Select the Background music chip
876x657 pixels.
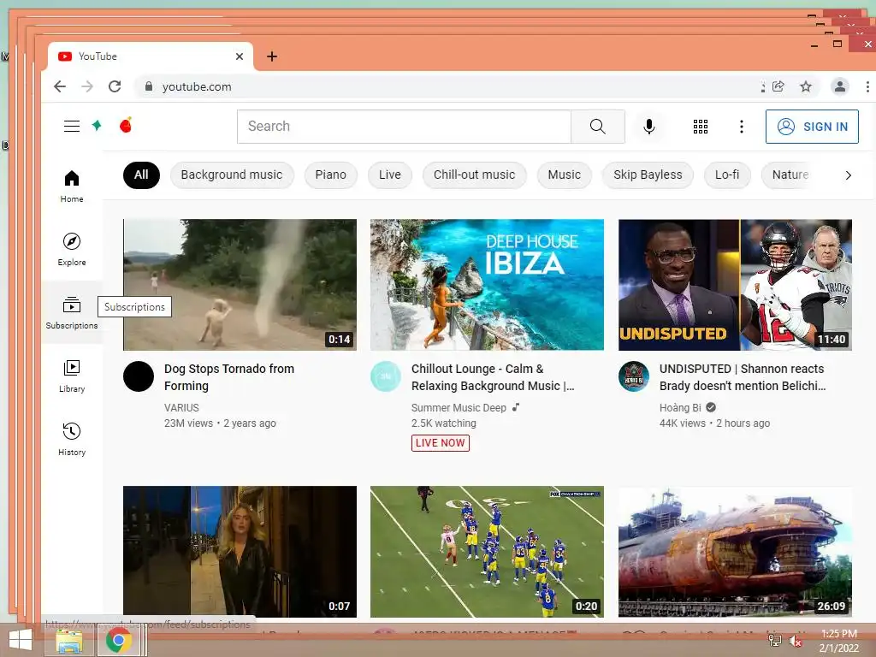[232, 175]
